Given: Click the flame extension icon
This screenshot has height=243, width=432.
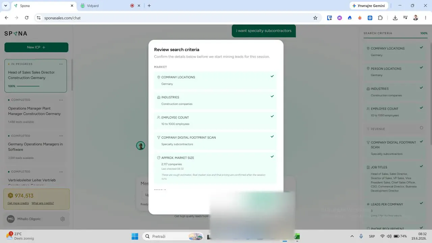Looking at the screenshot, I should pyautogui.click(x=360, y=18).
